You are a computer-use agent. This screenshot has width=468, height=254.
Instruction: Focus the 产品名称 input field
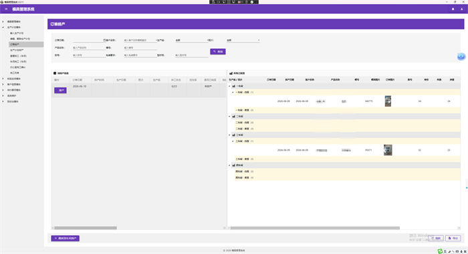point(89,47)
